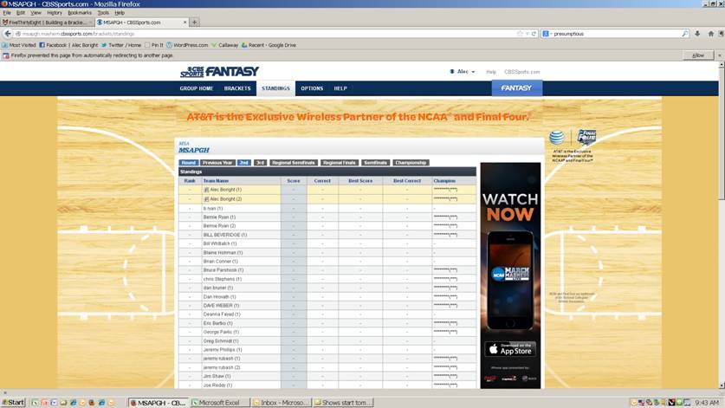Open the Firefox downloads arrow icon
Screen dimensions: 725x408
(697, 34)
